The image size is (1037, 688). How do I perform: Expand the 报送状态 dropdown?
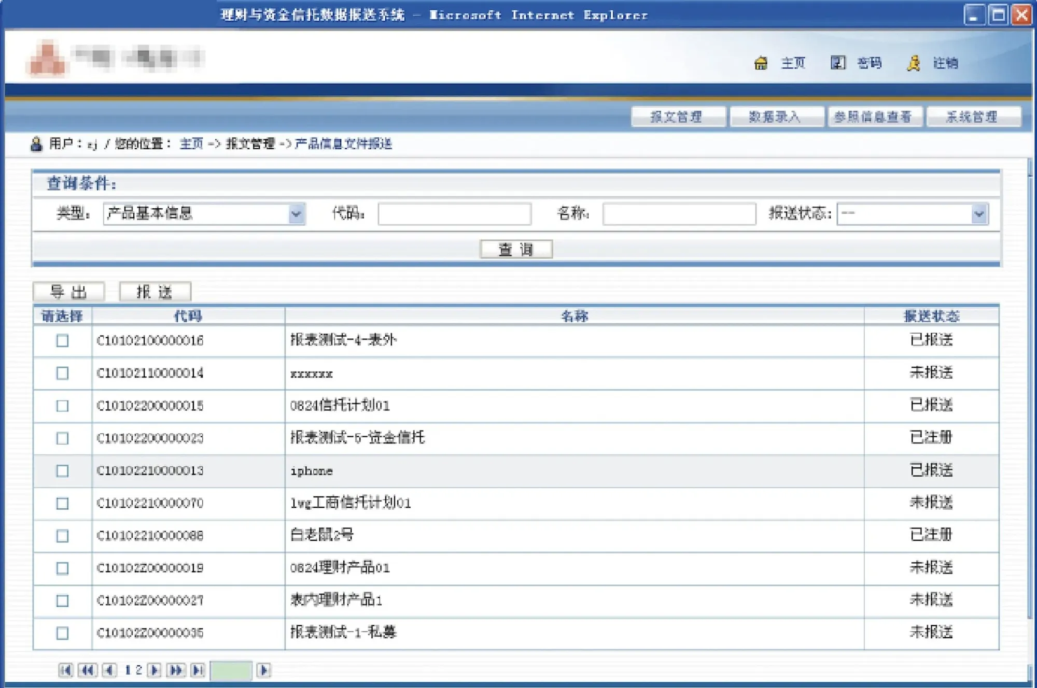tap(978, 213)
